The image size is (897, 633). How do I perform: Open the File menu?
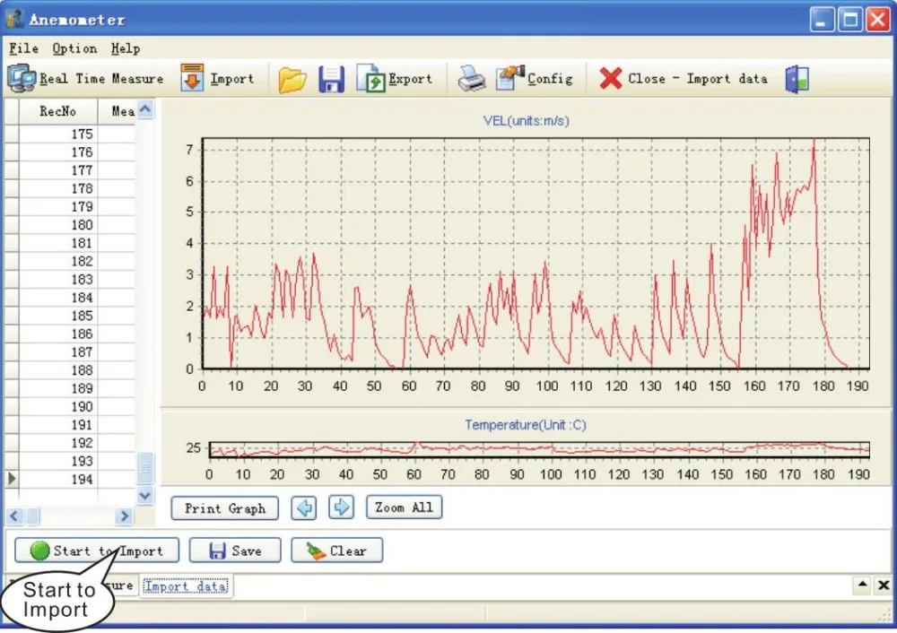pyautogui.click(x=24, y=48)
